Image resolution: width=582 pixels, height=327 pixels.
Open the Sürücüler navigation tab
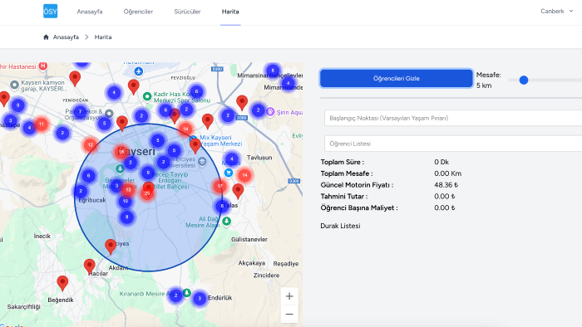pyautogui.click(x=187, y=12)
